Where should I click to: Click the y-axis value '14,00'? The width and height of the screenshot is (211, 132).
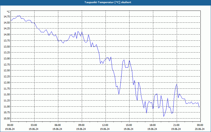[7, 35]
